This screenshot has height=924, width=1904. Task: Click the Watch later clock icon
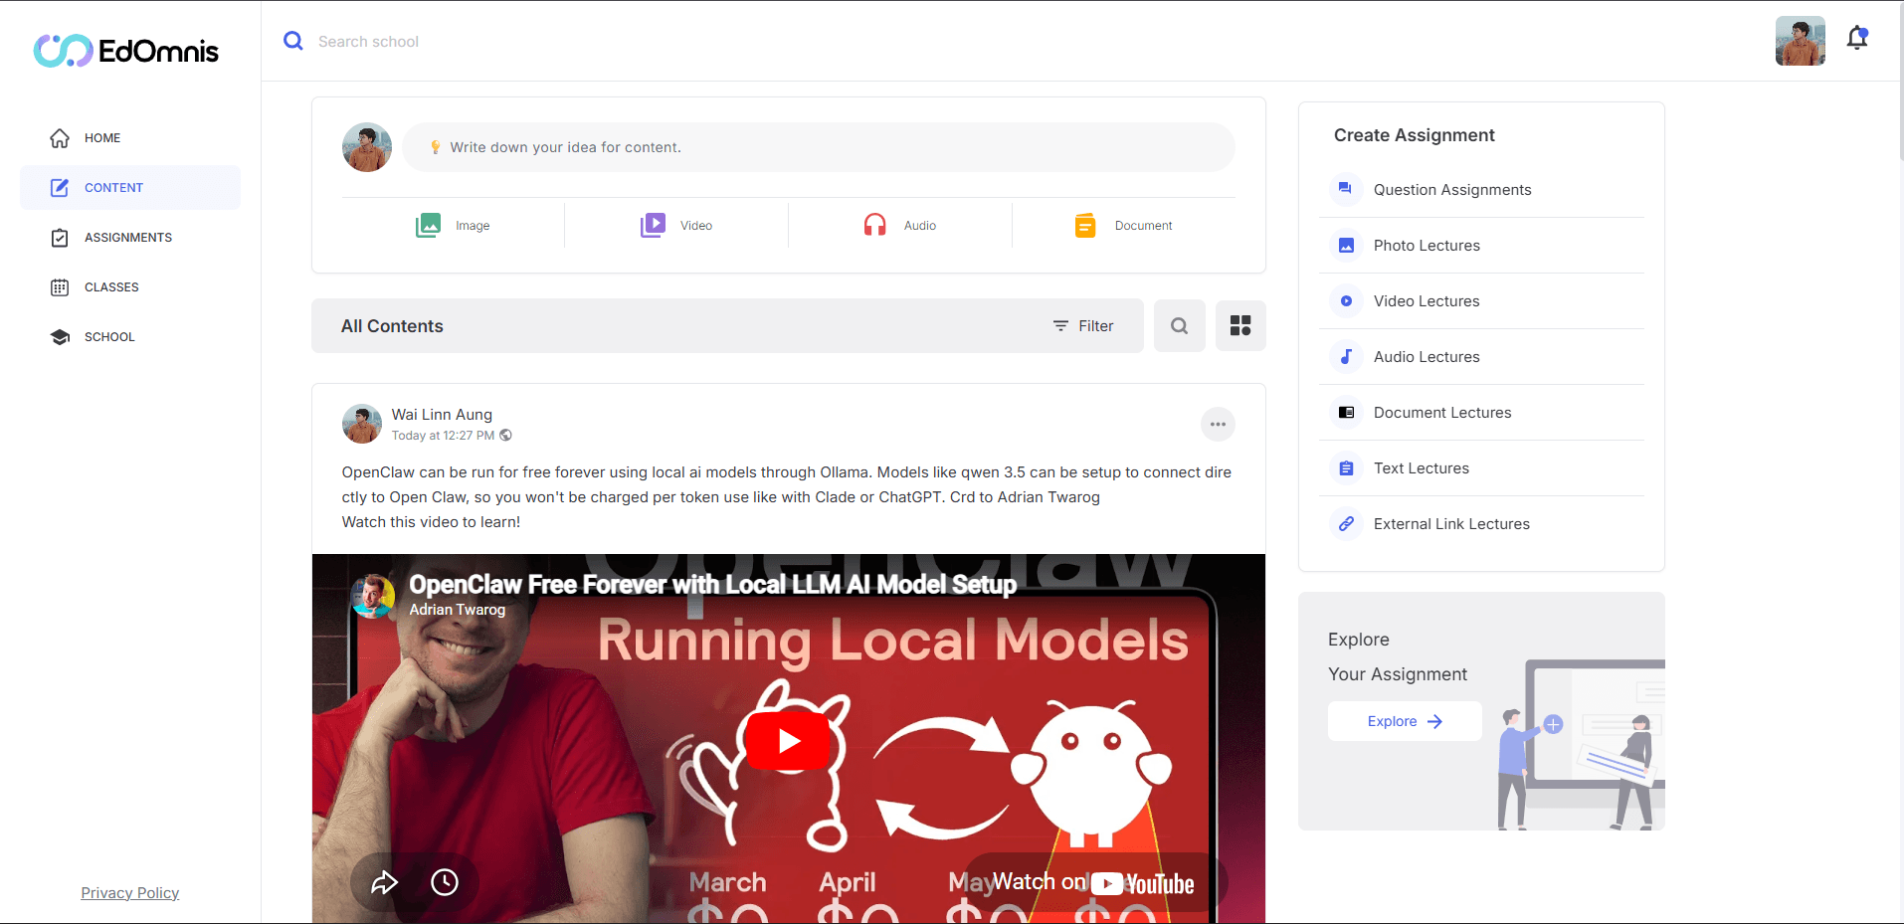tap(445, 882)
